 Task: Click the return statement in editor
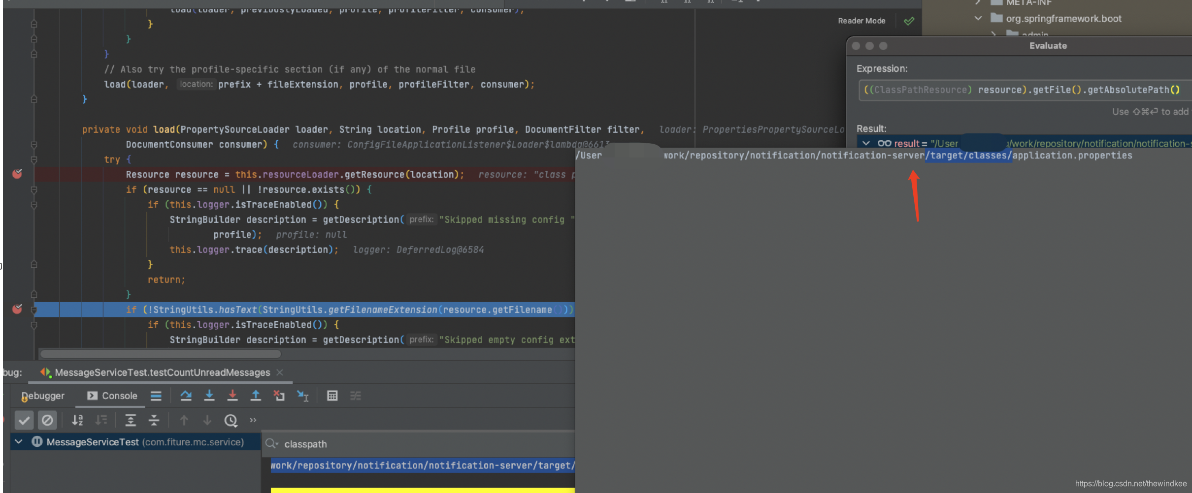pyautogui.click(x=166, y=279)
